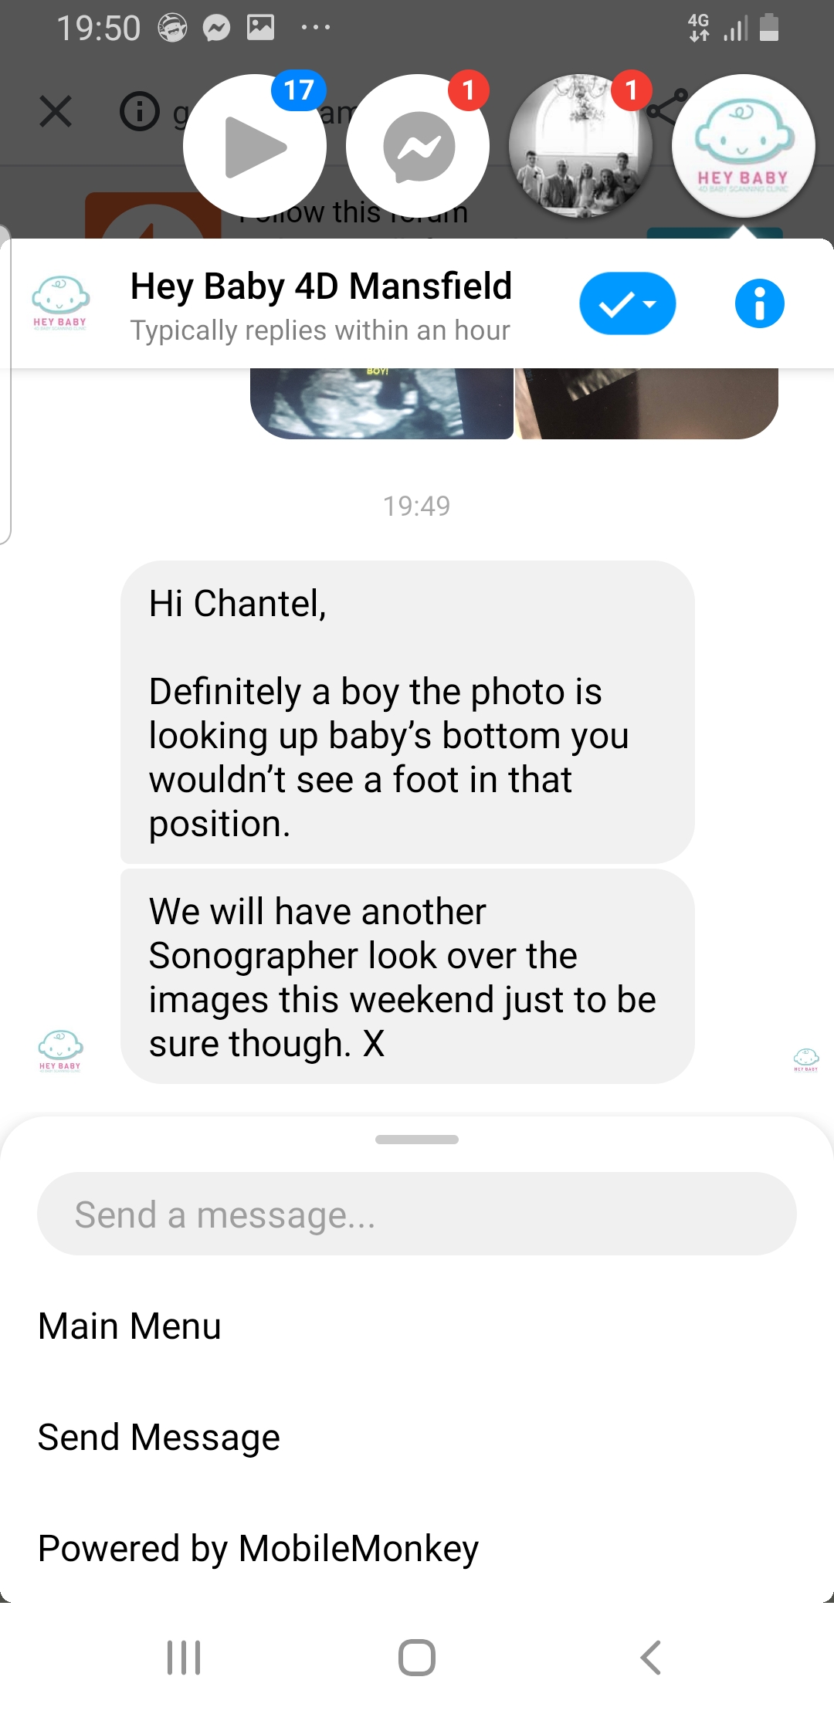Open conversation info with the blue info icon
Image resolution: width=834 pixels, height=1714 pixels.
click(759, 303)
